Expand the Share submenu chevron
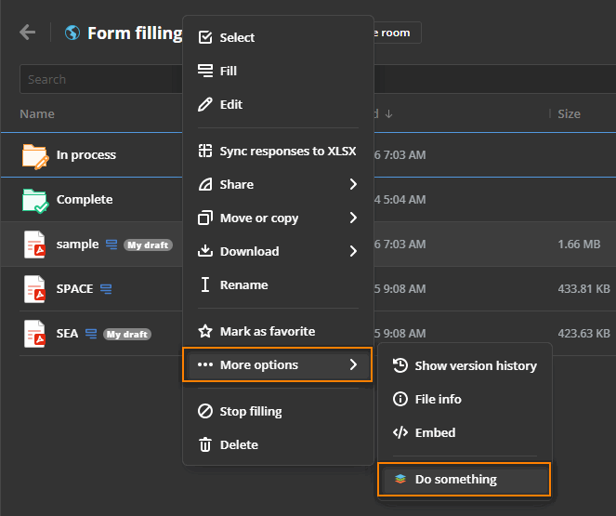This screenshot has width=616, height=516. [353, 184]
